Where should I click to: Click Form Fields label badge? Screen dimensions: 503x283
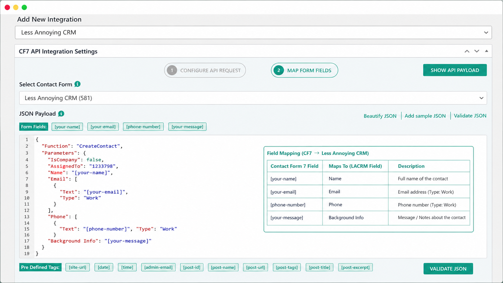[x=34, y=127]
